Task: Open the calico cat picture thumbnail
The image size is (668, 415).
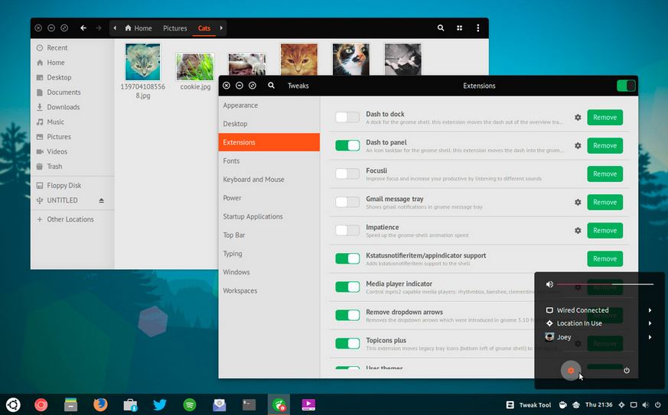Action: 351,59
